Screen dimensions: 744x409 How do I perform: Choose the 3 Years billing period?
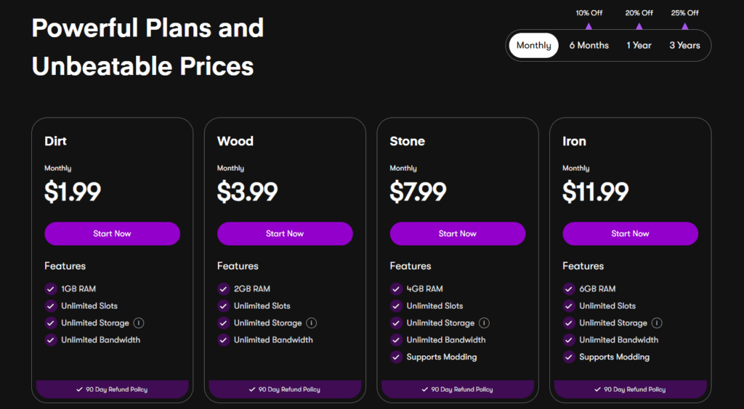684,46
